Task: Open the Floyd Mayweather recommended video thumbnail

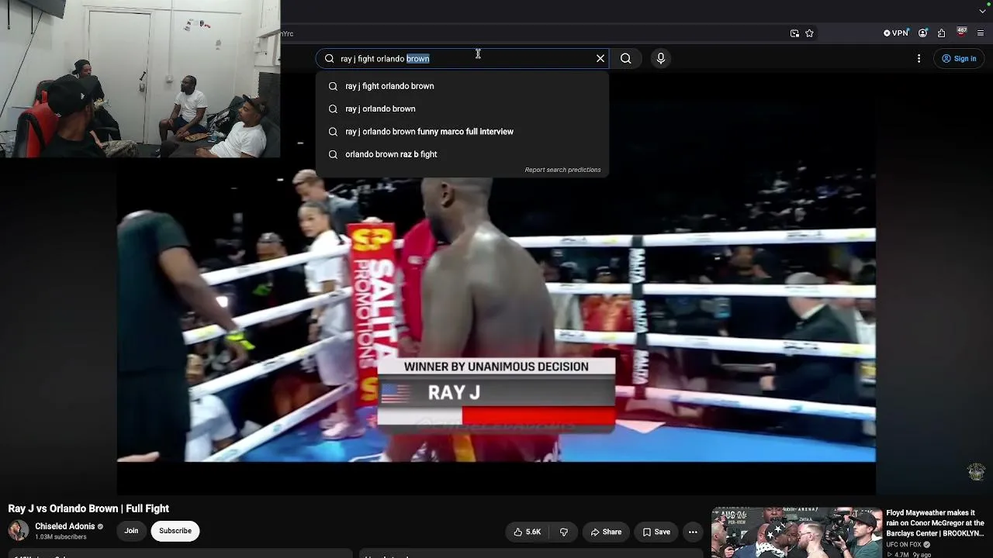Action: (797, 532)
